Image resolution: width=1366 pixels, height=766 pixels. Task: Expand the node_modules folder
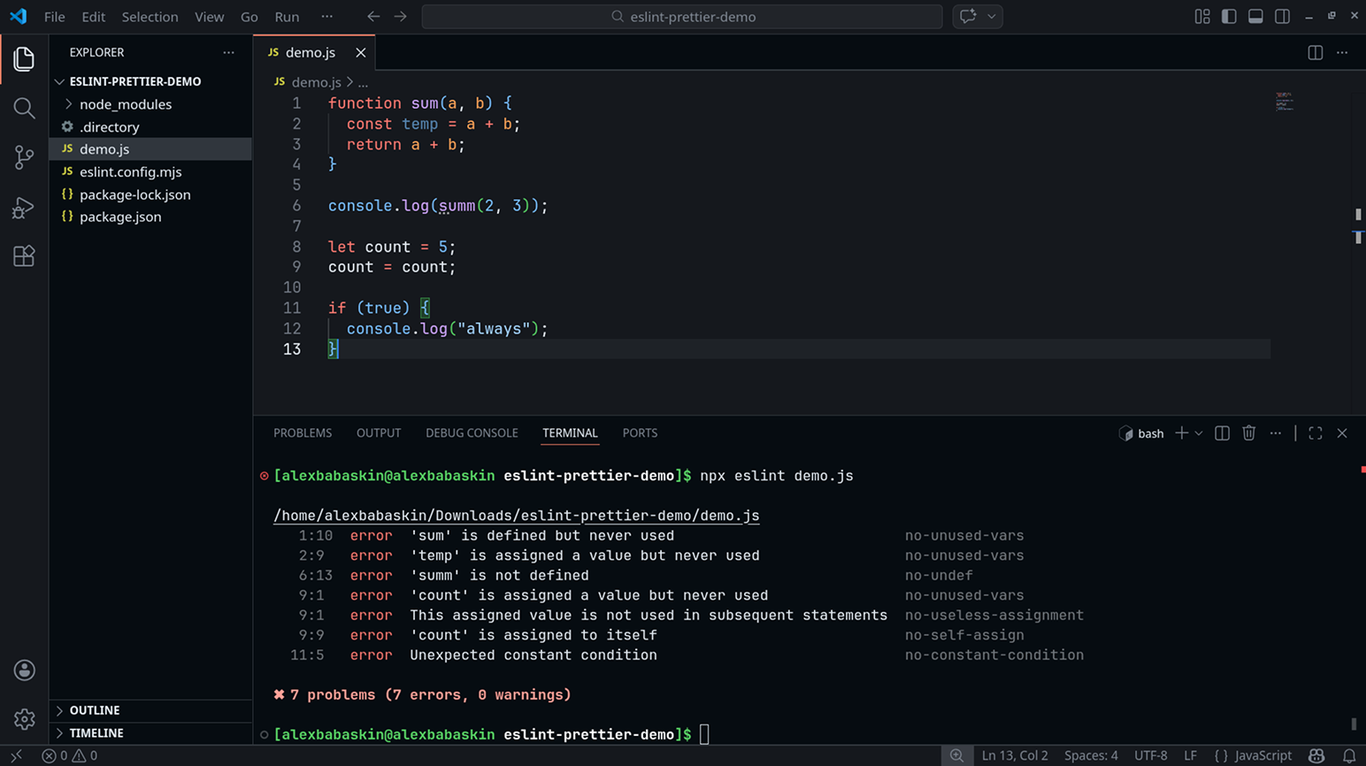pos(126,104)
